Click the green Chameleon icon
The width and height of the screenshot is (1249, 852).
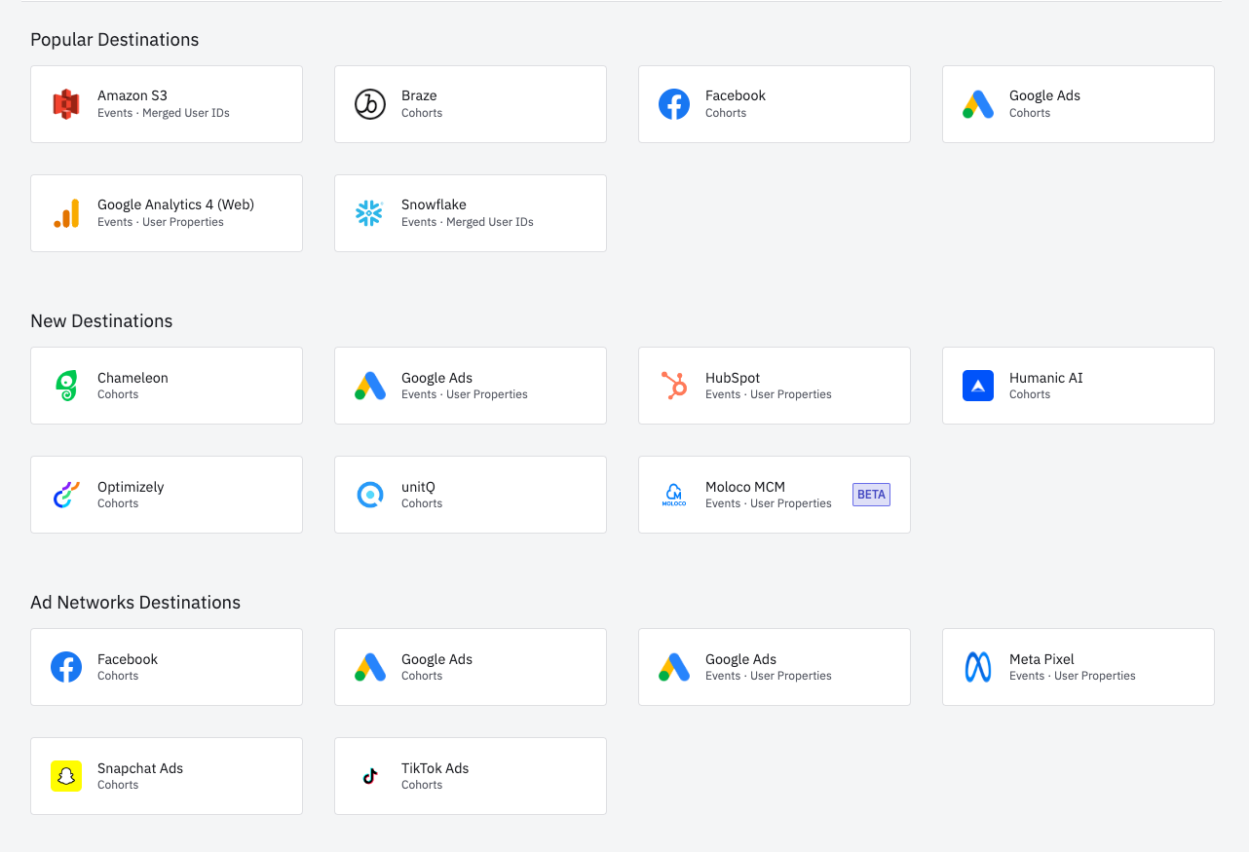pyautogui.click(x=66, y=386)
